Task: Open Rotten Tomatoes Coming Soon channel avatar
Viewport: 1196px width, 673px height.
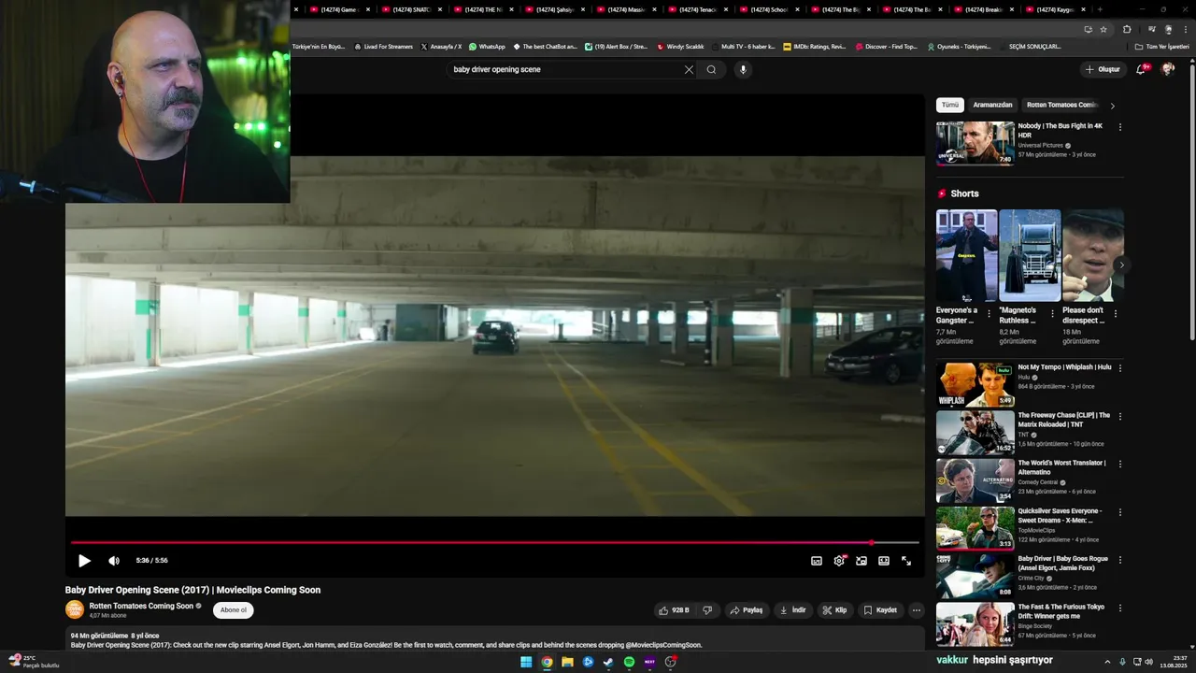Action: coord(75,609)
